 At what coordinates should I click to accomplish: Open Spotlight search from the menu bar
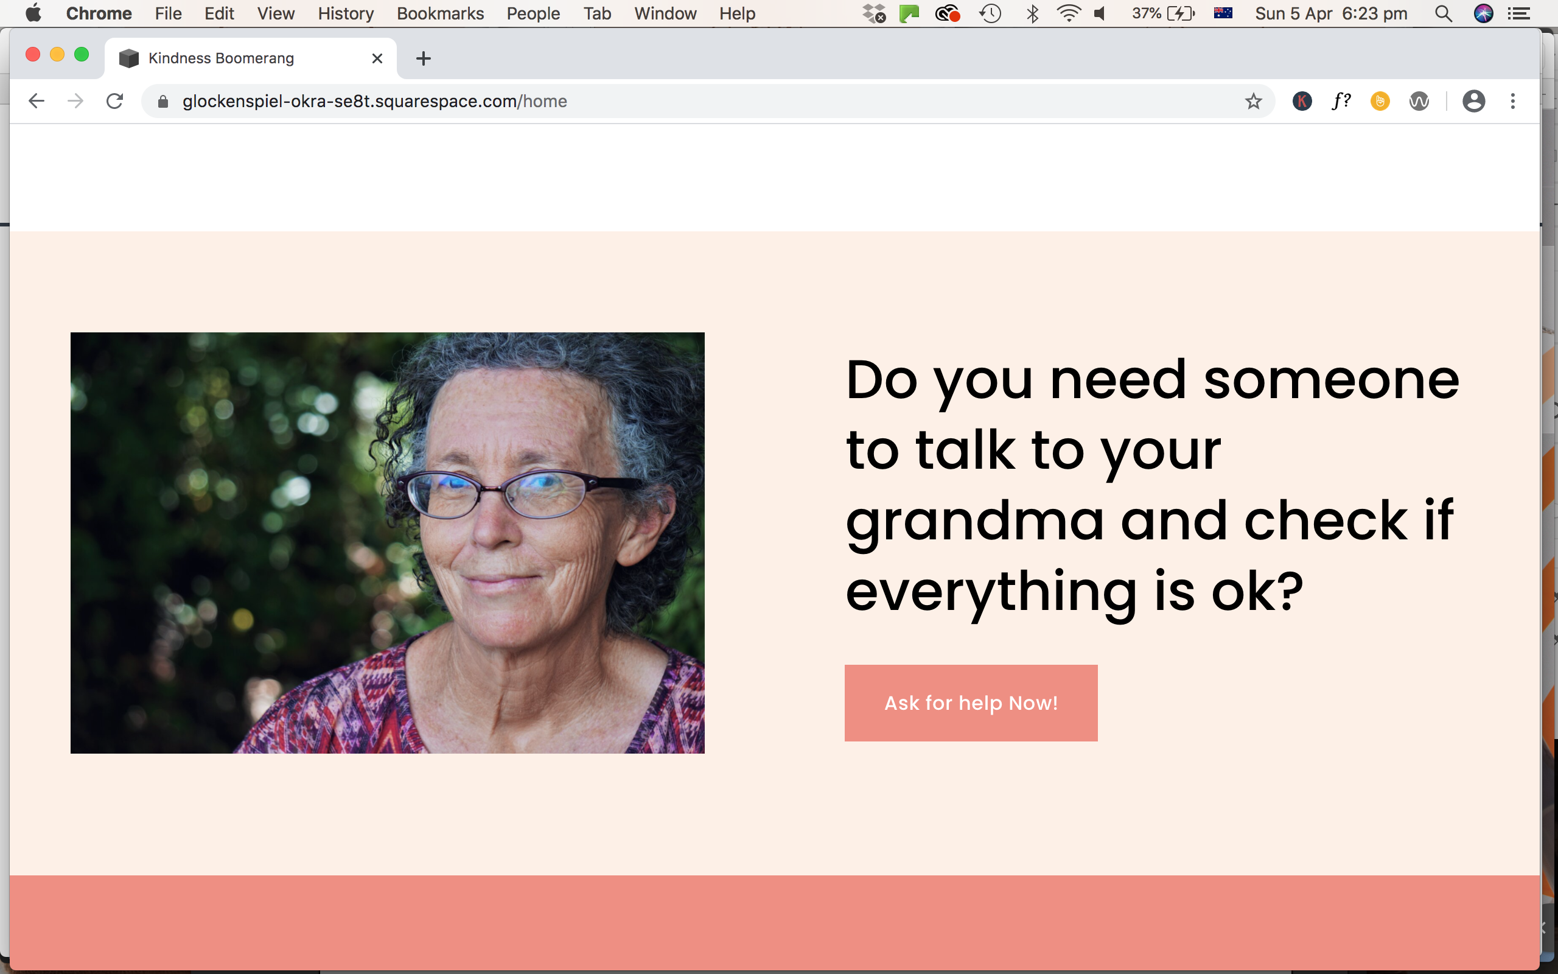click(1444, 13)
